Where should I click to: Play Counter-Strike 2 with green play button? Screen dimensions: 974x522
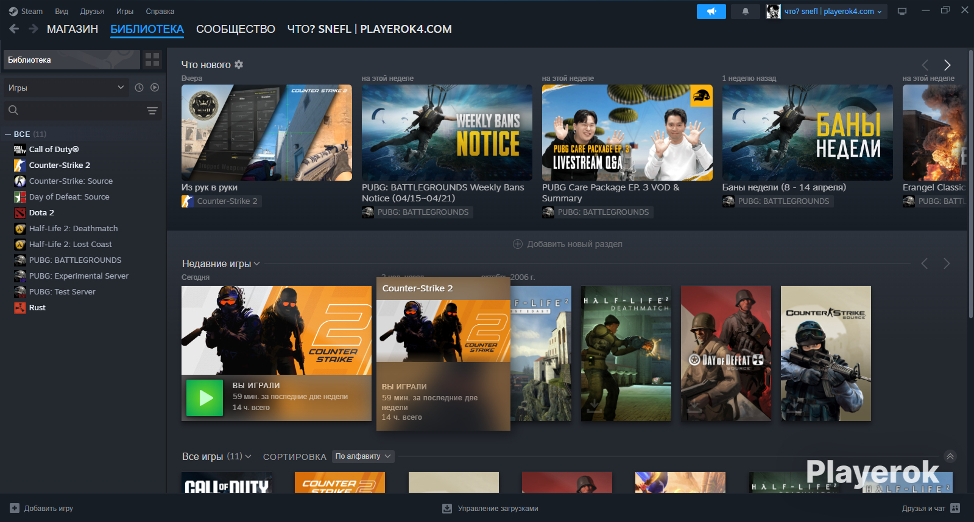tap(205, 398)
